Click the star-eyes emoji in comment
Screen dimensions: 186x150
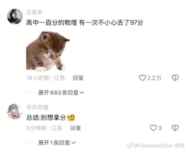pyautogui.click(x=71, y=118)
